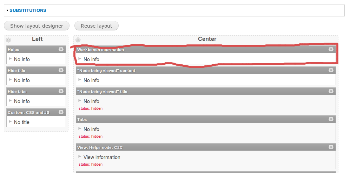Expand No title under Custom: CSS and JS

click(x=10, y=121)
